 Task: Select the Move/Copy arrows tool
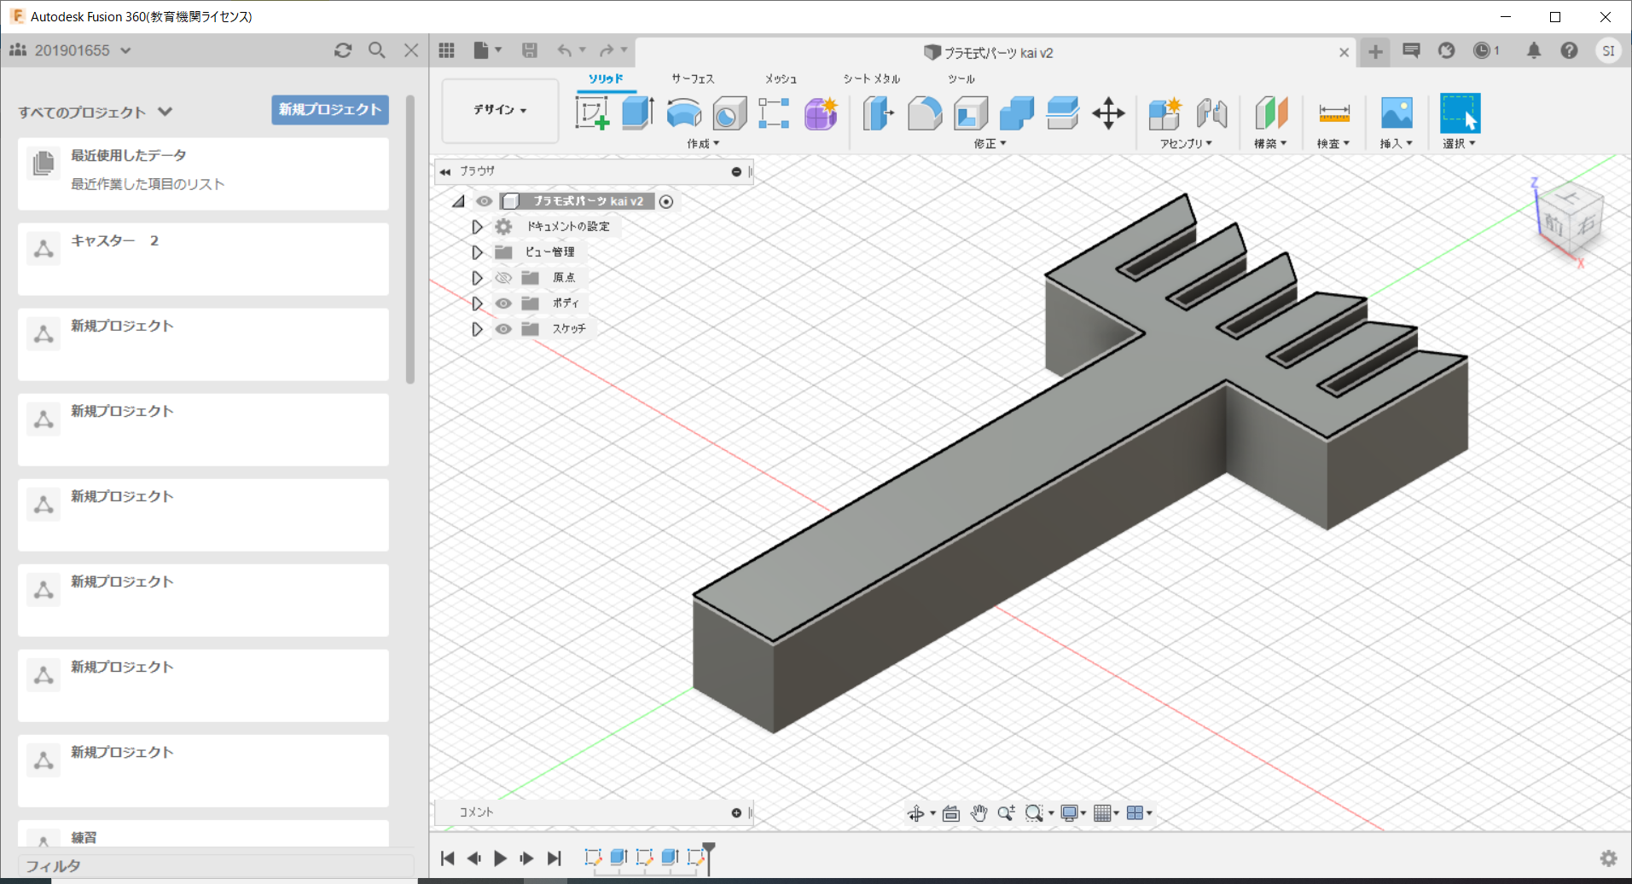pos(1108,113)
